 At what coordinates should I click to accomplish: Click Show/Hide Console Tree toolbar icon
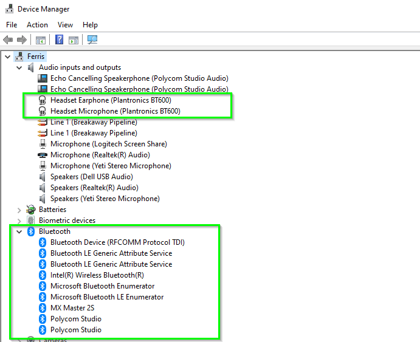(x=41, y=40)
